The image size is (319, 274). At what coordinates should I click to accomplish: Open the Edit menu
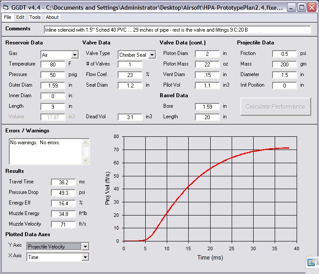point(20,17)
